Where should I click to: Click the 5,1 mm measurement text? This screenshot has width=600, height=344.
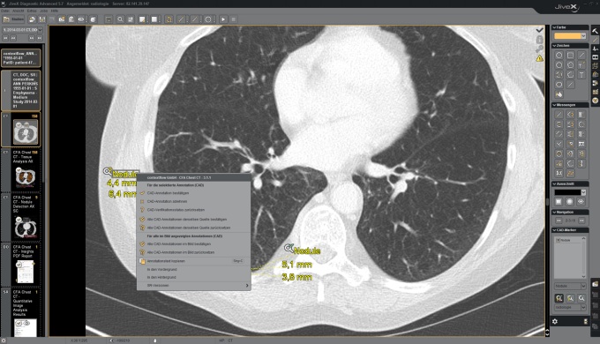coord(297,265)
